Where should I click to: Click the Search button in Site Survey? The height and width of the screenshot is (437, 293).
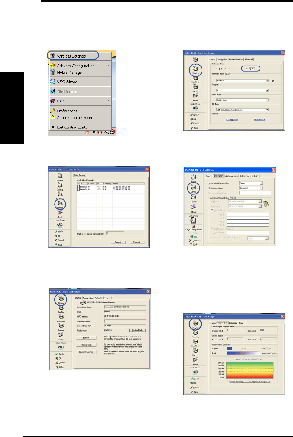tap(118, 242)
